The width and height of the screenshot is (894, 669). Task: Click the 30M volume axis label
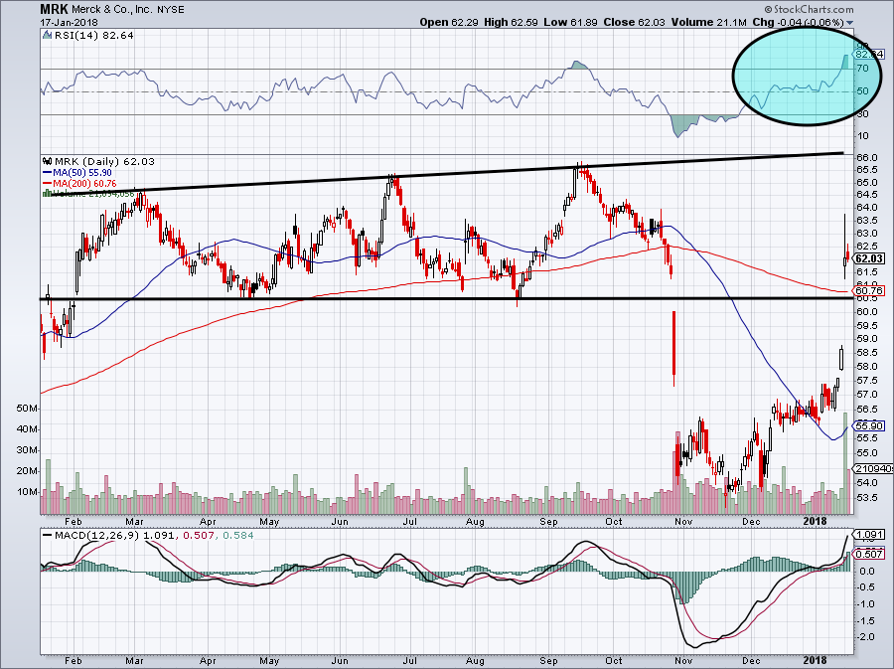pos(28,450)
